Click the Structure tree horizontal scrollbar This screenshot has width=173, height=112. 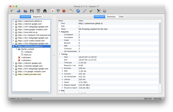(31, 92)
